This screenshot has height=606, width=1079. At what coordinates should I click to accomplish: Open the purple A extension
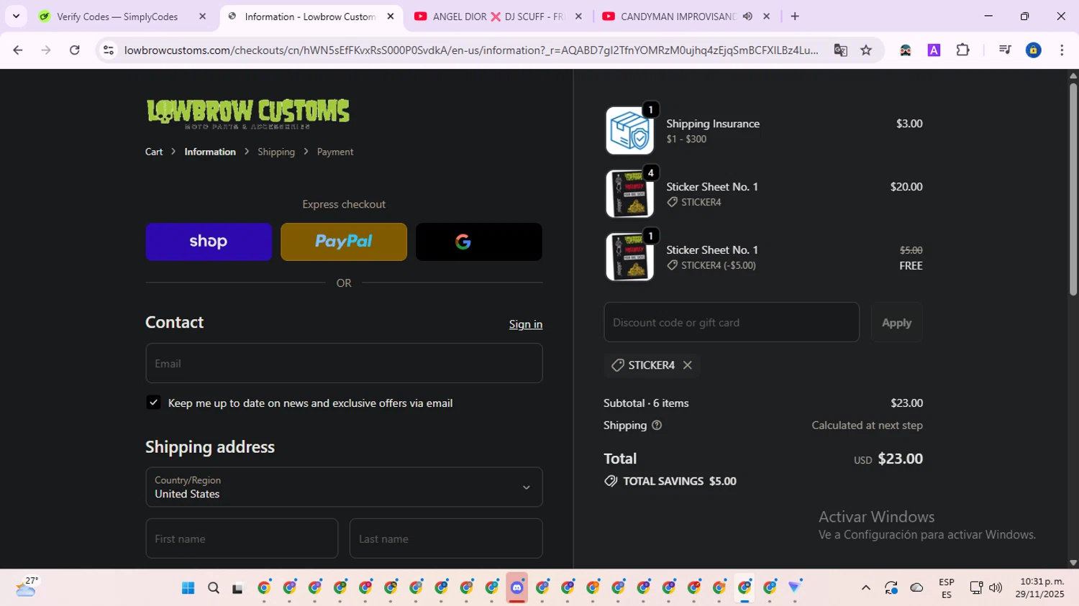point(934,50)
